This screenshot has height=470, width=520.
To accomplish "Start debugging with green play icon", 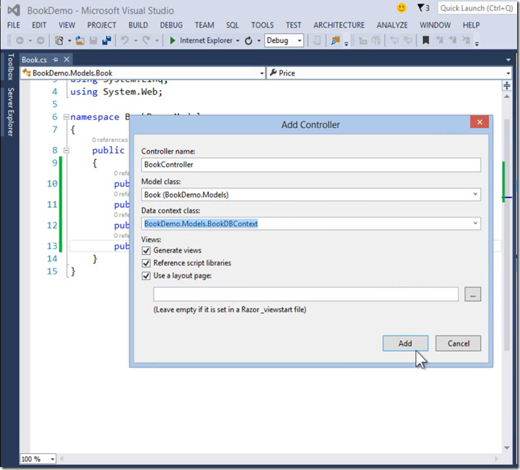I will (x=173, y=41).
